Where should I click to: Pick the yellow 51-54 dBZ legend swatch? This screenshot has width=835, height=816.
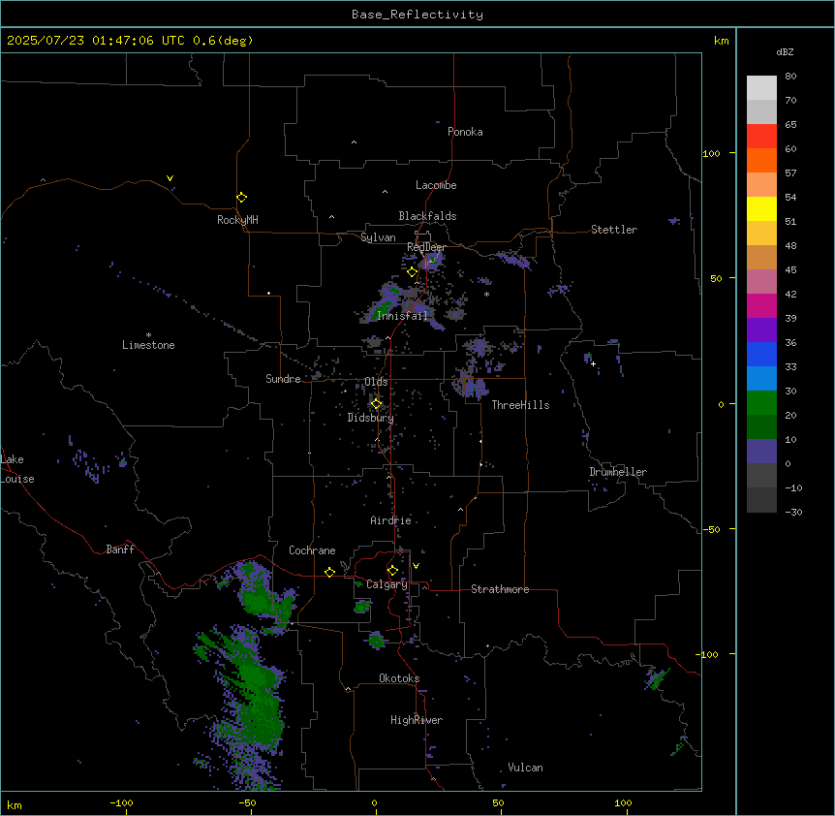pyautogui.click(x=761, y=208)
